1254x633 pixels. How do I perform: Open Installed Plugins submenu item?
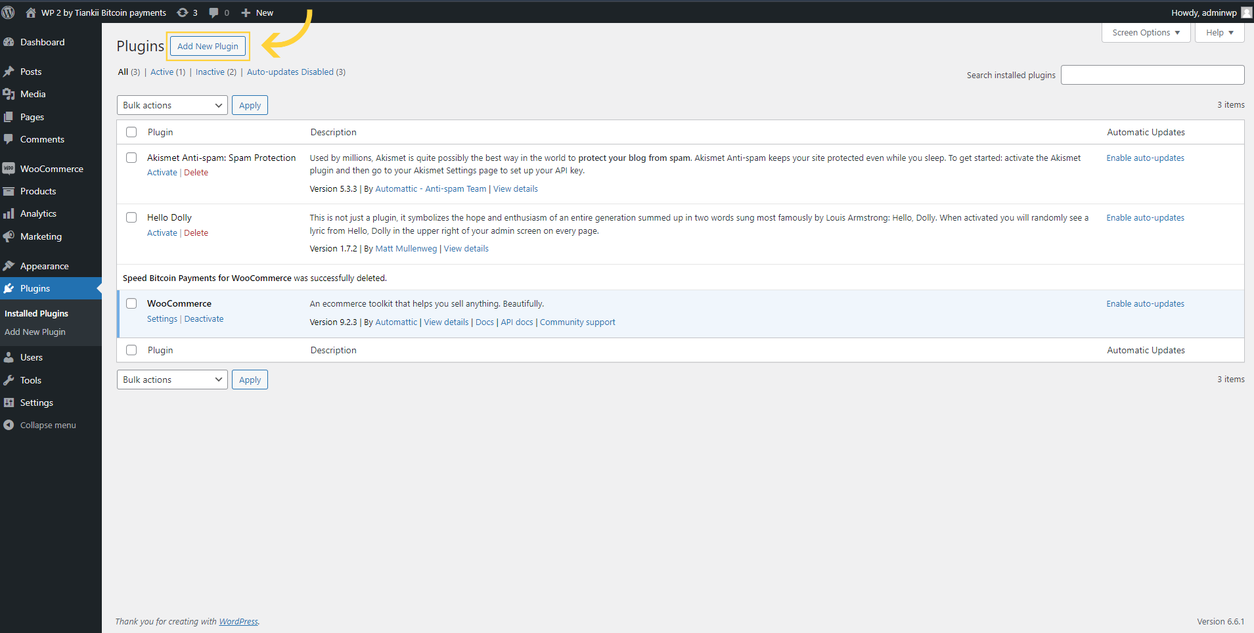point(36,313)
